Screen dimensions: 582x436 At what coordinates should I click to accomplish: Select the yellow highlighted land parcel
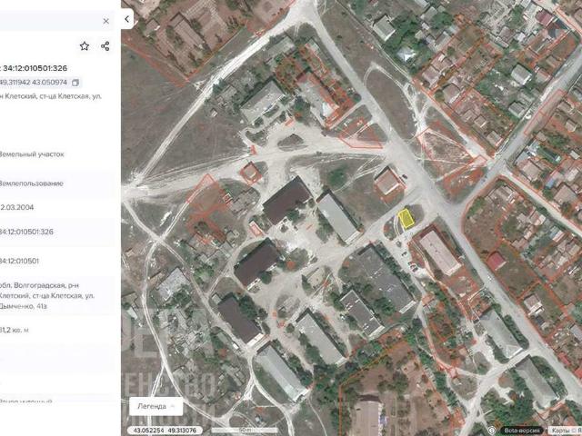click(x=406, y=218)
